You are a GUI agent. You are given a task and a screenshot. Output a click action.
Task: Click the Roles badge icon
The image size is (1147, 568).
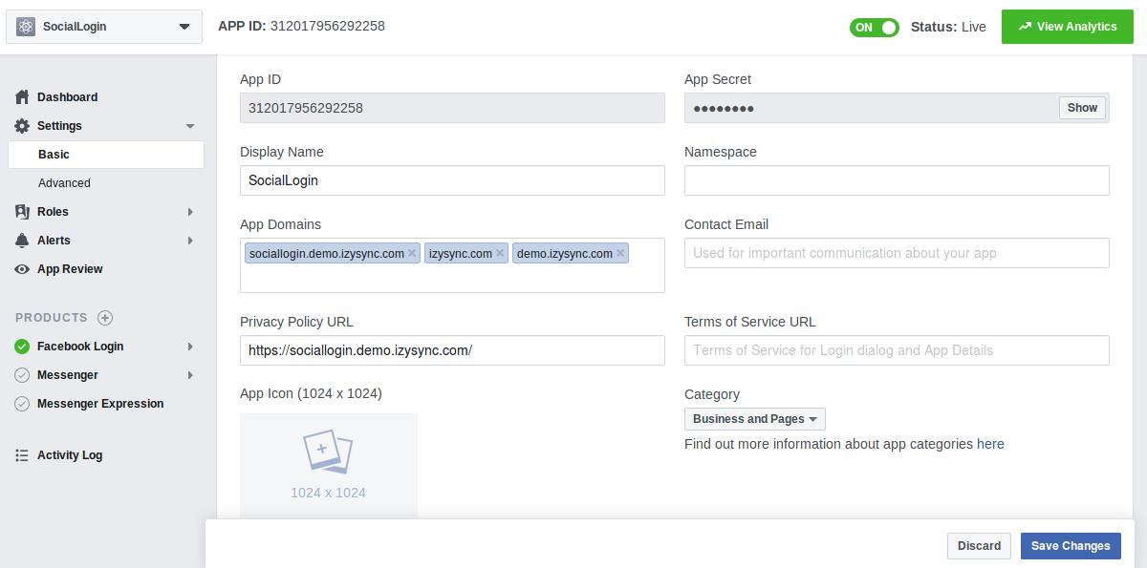click(x=22, y=212)
